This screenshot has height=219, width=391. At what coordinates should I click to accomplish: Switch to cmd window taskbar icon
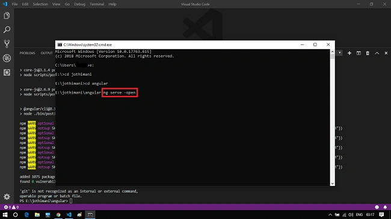pyautogui.click(x=90, y=215)
